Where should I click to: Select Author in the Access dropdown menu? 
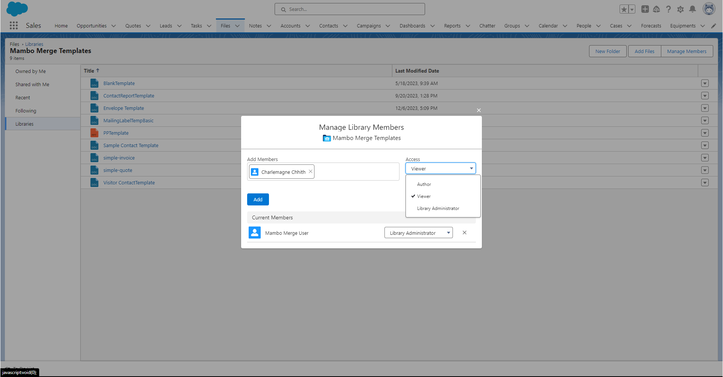(x=424, y=184)
